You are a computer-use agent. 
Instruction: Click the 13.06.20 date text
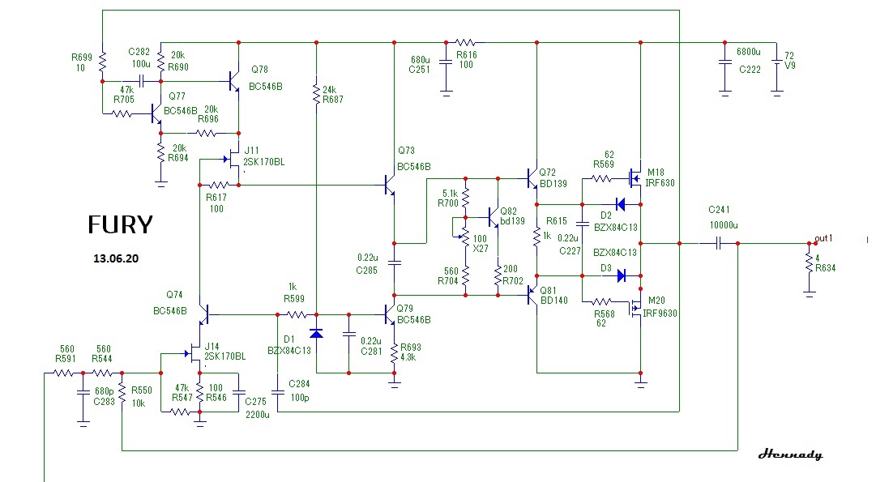click(116, 258)
